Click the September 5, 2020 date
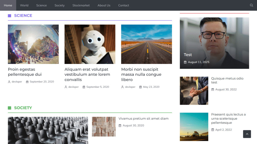257x144 pixels. [98, 87]
